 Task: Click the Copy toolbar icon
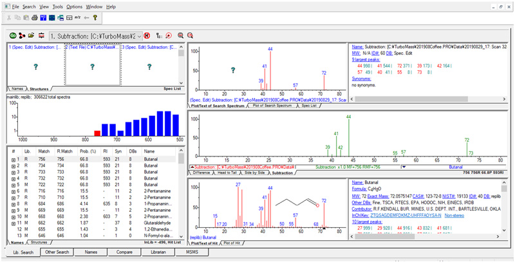pyautogui.click(x=18, y=18)
